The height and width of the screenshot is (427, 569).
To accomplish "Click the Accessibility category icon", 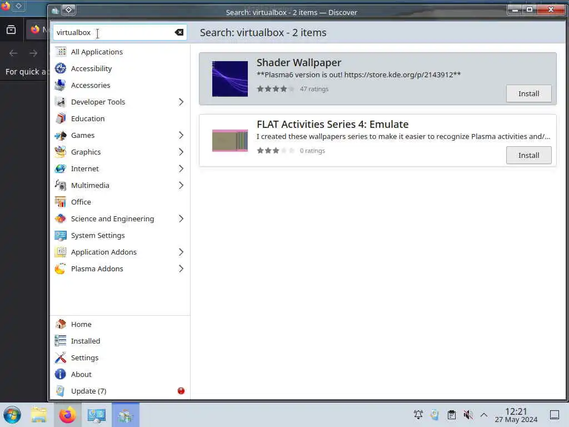I will (61, 68).
